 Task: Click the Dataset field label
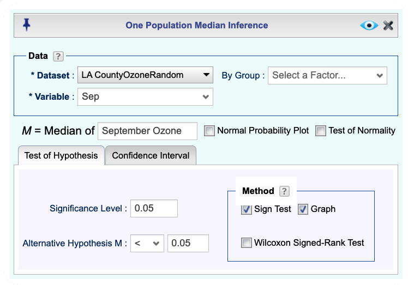tap(52, 75)
